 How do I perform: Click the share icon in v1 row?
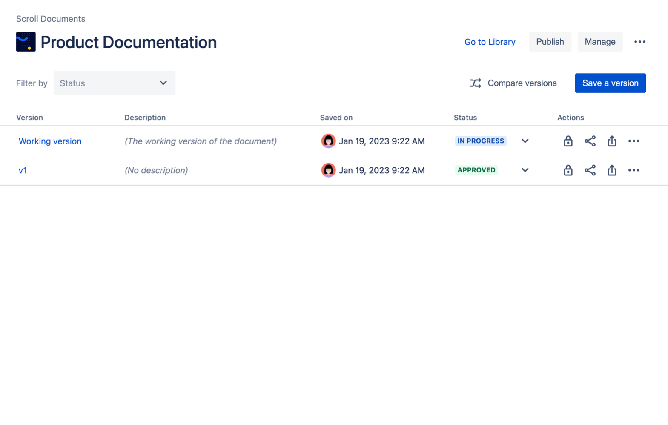590,170
